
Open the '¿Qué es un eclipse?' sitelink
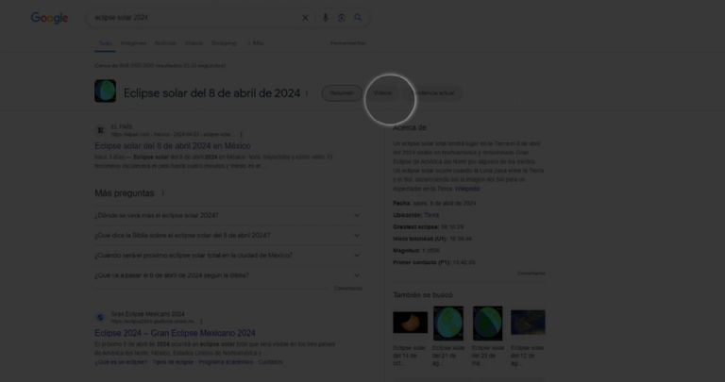121,362
